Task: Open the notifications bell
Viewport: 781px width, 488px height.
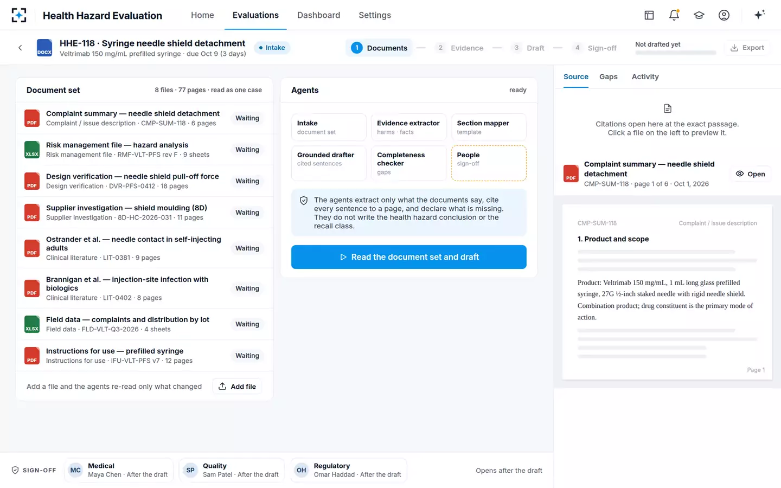Action: 674,15
